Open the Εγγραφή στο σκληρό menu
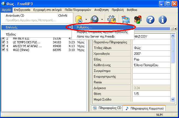 [48, 10]
